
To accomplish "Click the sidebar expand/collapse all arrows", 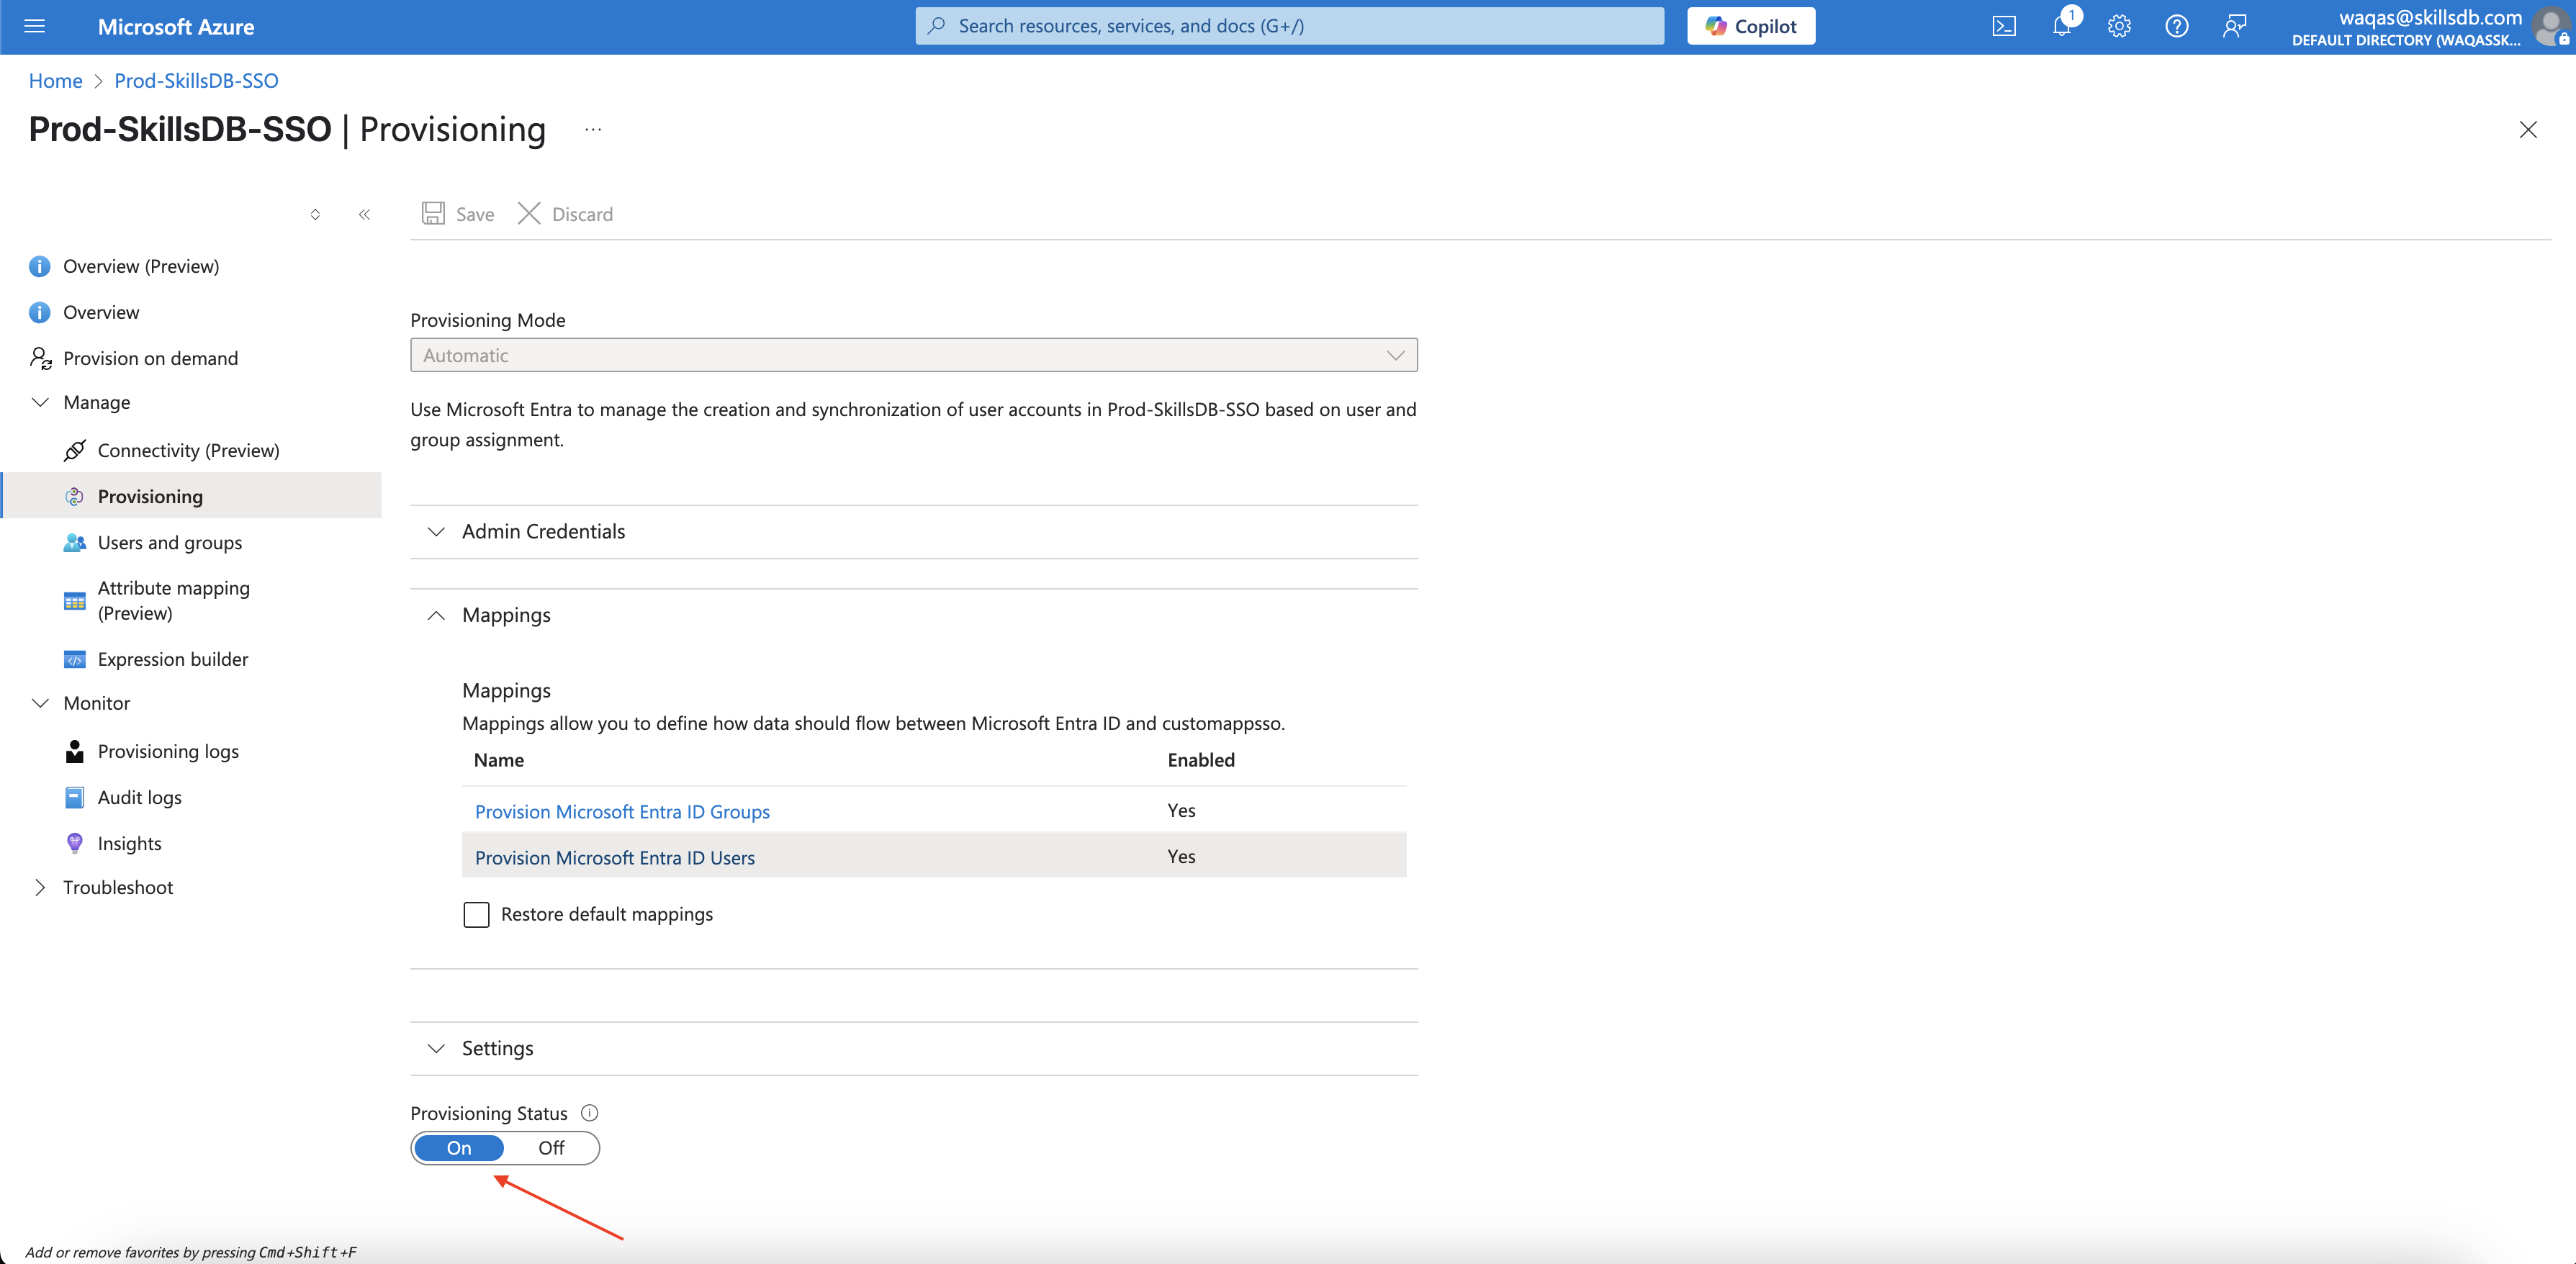I will click(x=315, y=214).
